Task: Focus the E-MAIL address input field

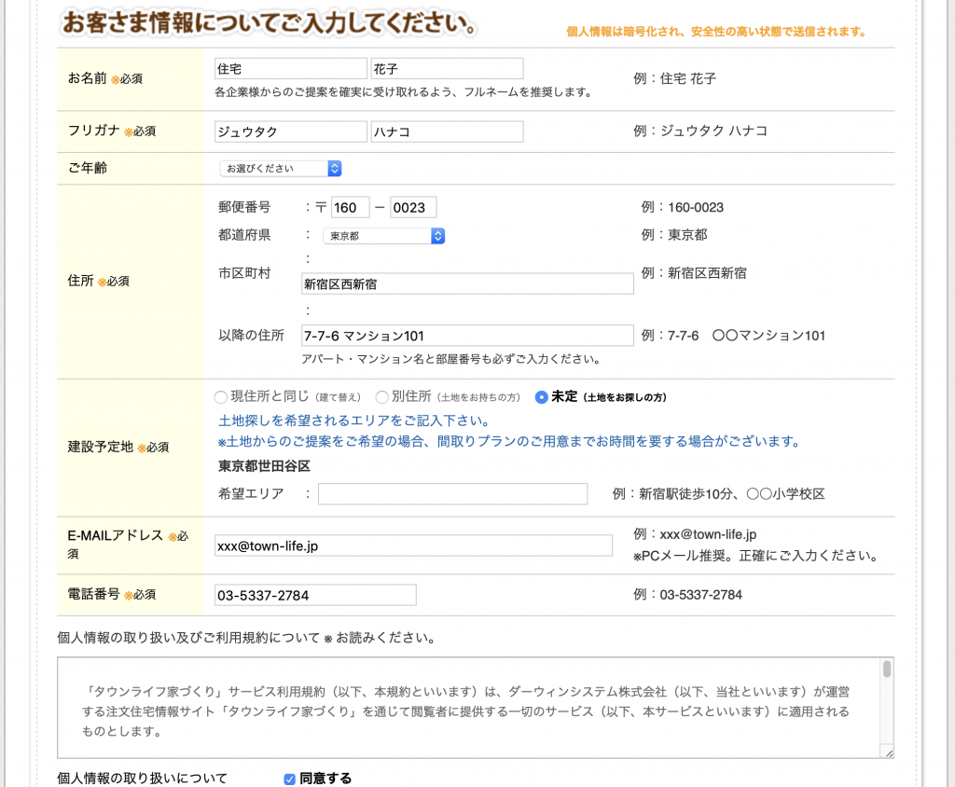Action: 413,545
